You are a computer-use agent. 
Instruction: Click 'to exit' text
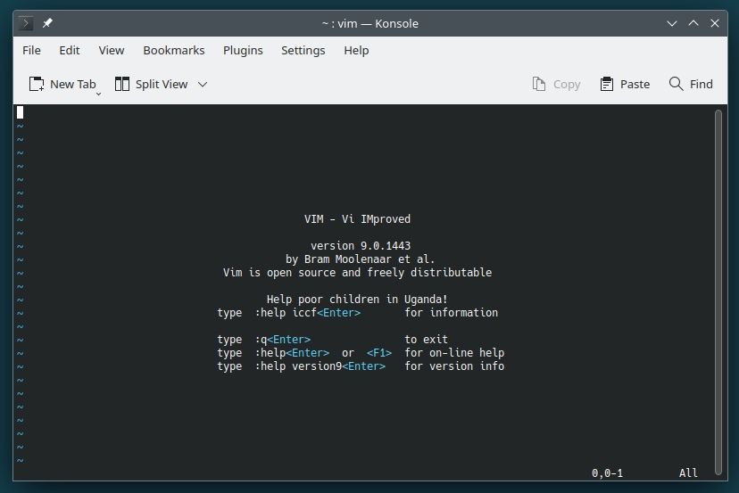click(426, 340)
